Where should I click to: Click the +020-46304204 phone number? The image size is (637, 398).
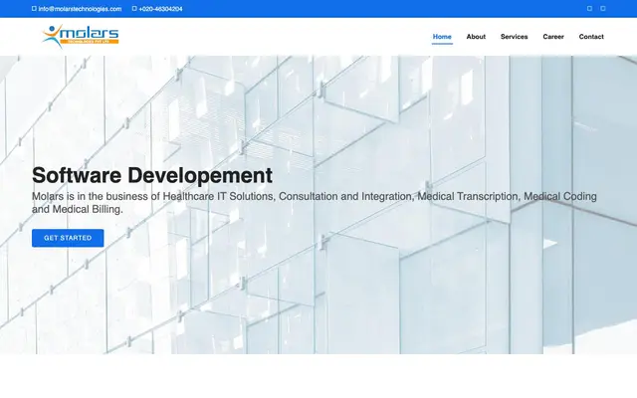[160, 9]
